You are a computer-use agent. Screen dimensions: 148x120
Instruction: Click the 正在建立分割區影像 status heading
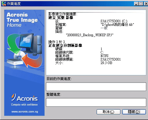65,46
